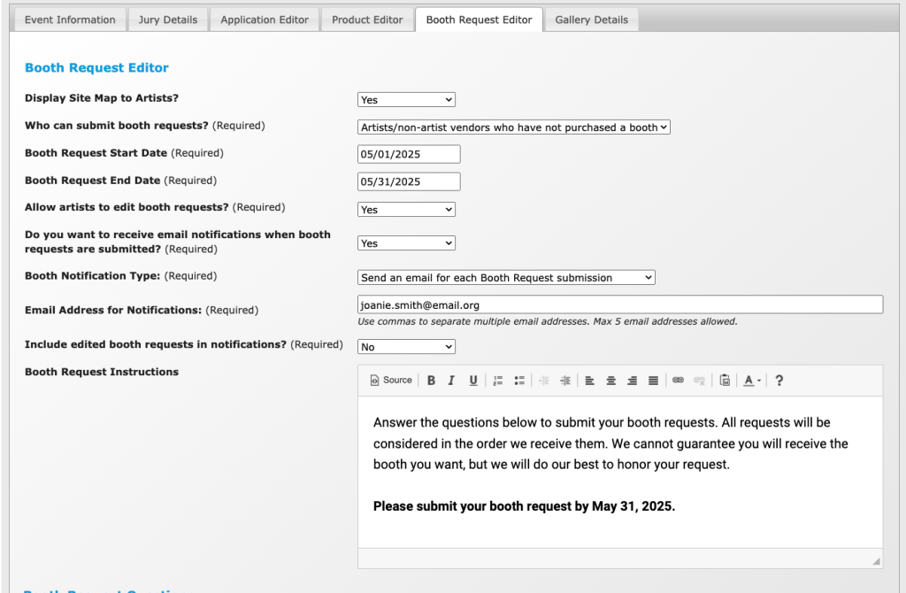Open the Event Information tab
This screenshot has width=906, height=593.
(69, 19)
